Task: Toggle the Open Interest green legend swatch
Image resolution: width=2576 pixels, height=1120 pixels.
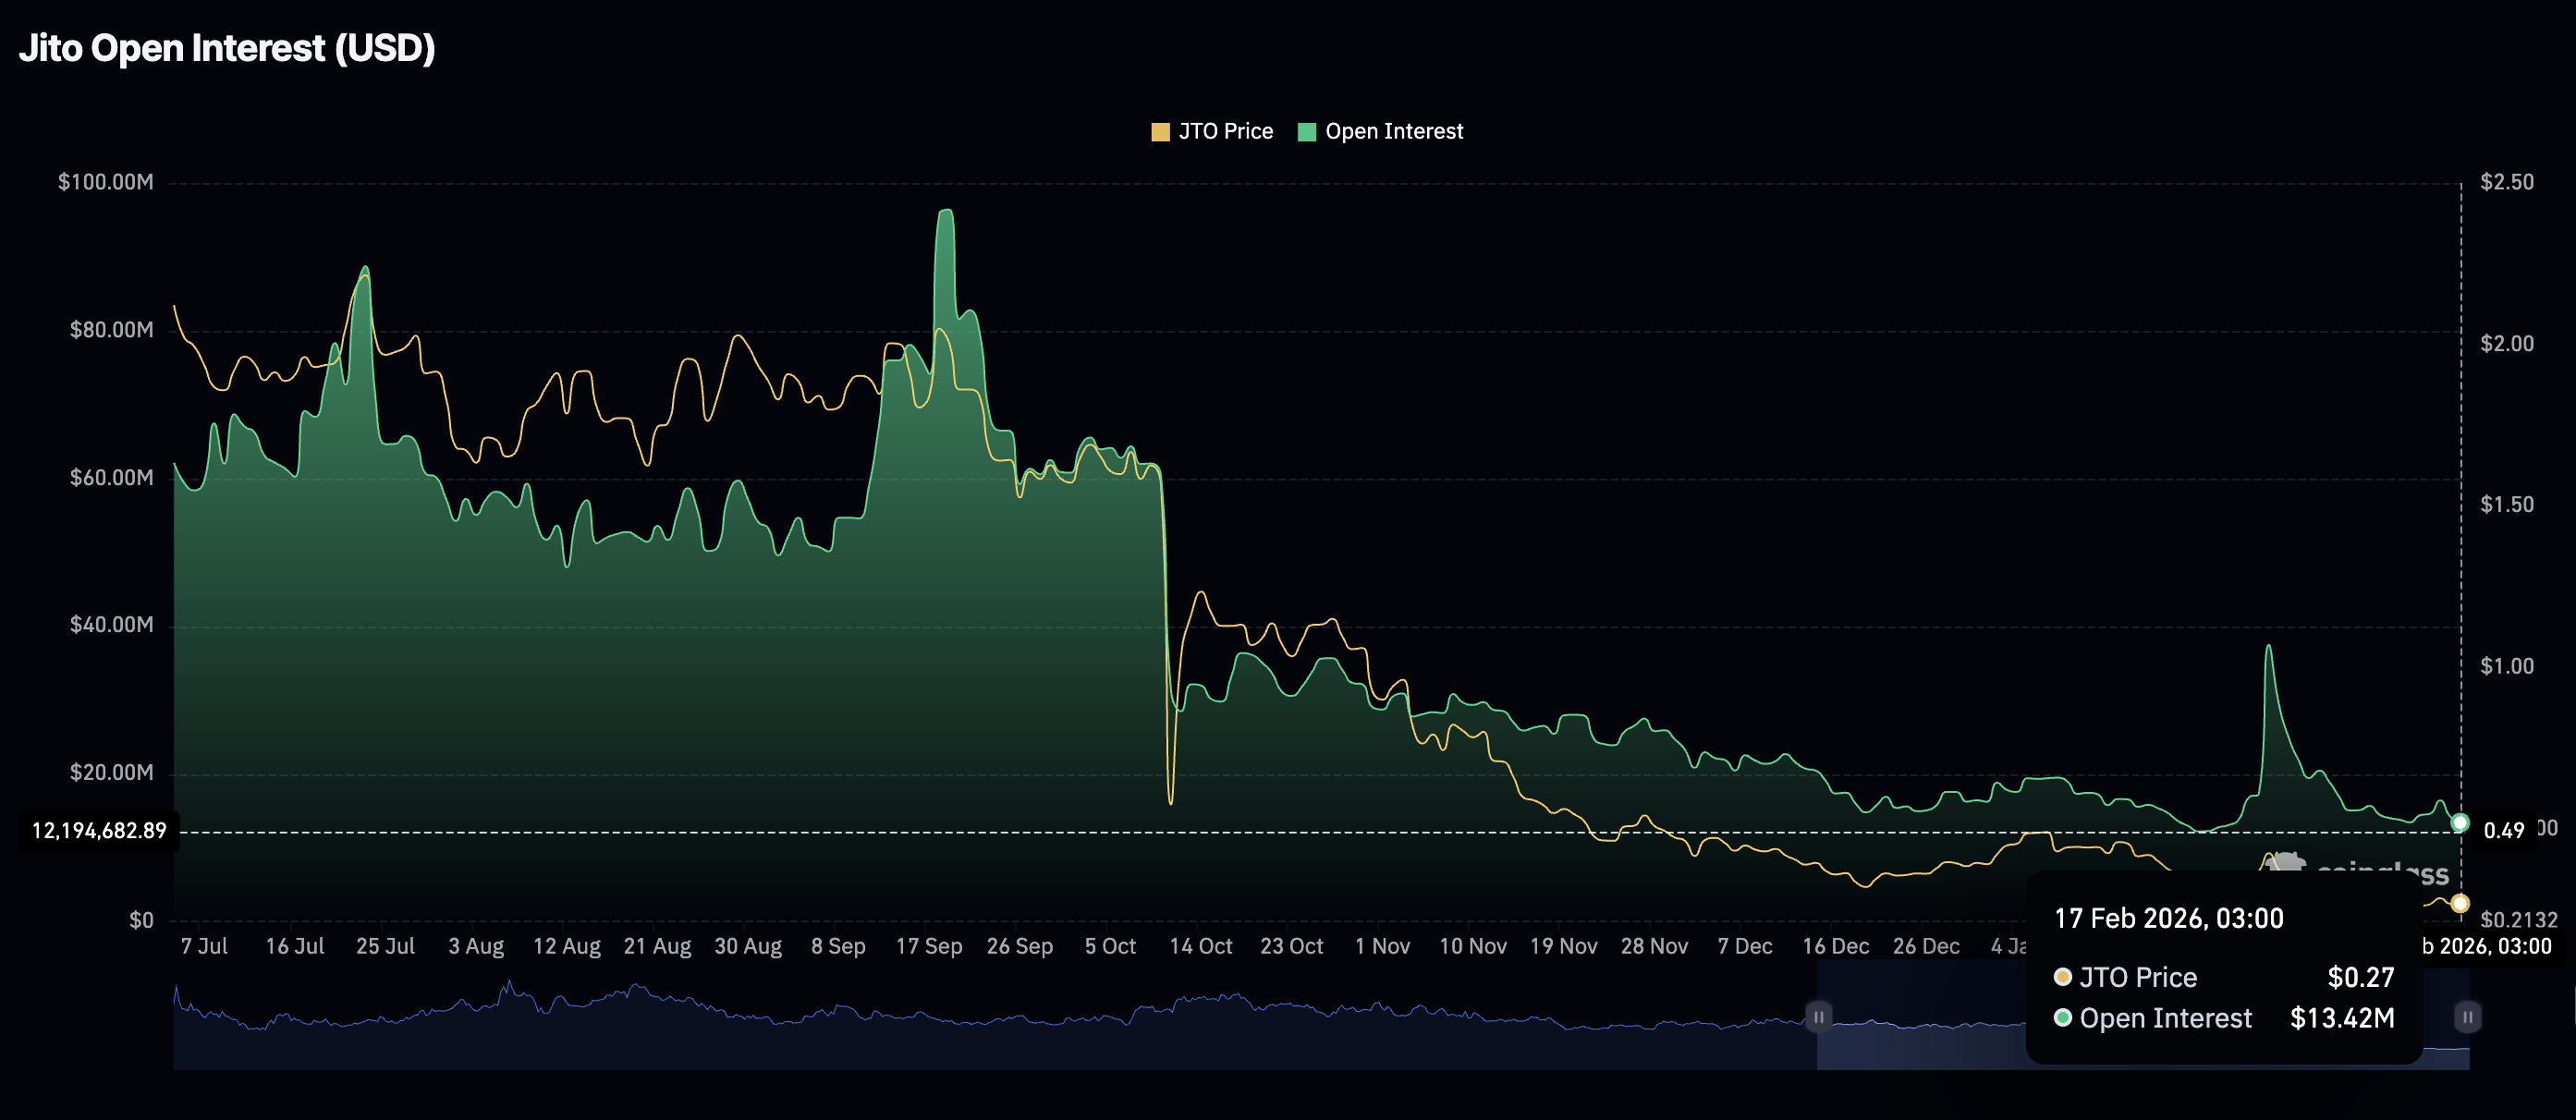Action: (1306, 132)
